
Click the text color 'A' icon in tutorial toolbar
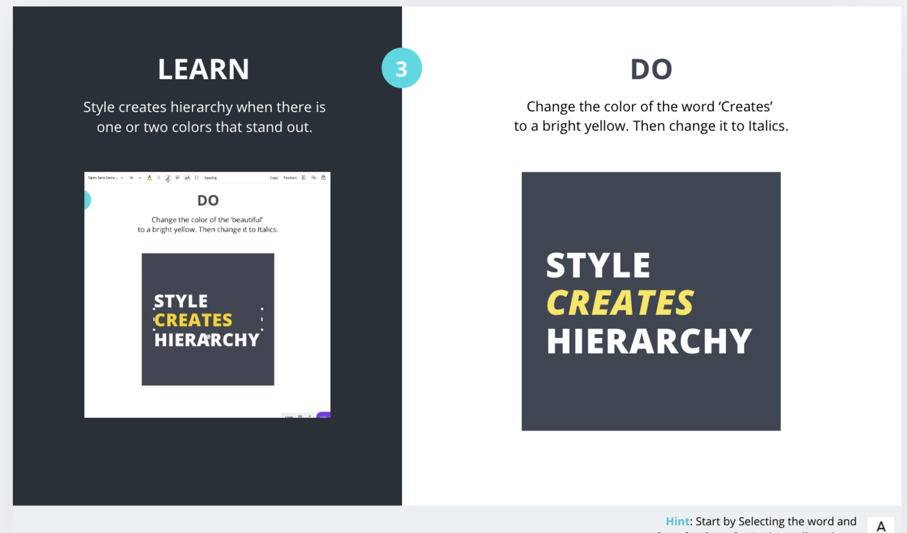point(149,178)
